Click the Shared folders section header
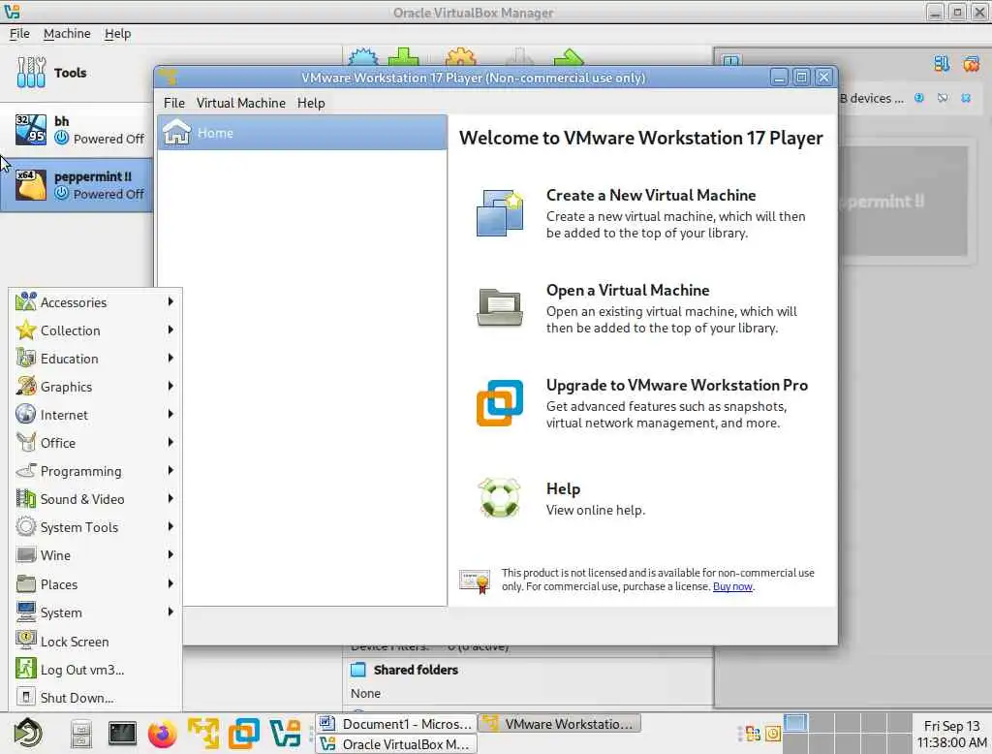 pos(416,669)
